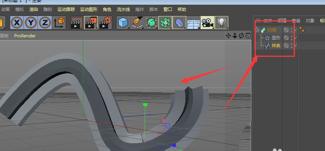This screenshot has width=325, height=151.
Task: Toggle visibility dots of 扫描 row
Action: [x=292, y=30]
